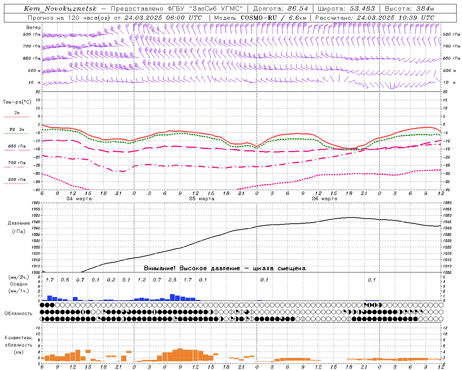462x370 pixels.
Task: Click the warning Внимание! Высокое давление – шкала смещена
Action: click(225, 268)
